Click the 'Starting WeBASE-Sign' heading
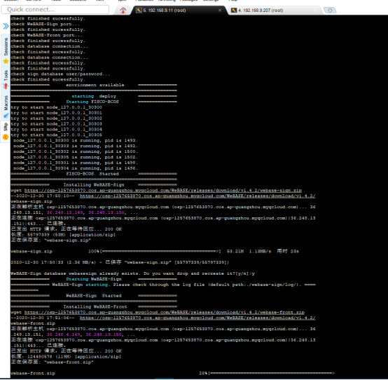The image size is (388, 380). (94, 279)
